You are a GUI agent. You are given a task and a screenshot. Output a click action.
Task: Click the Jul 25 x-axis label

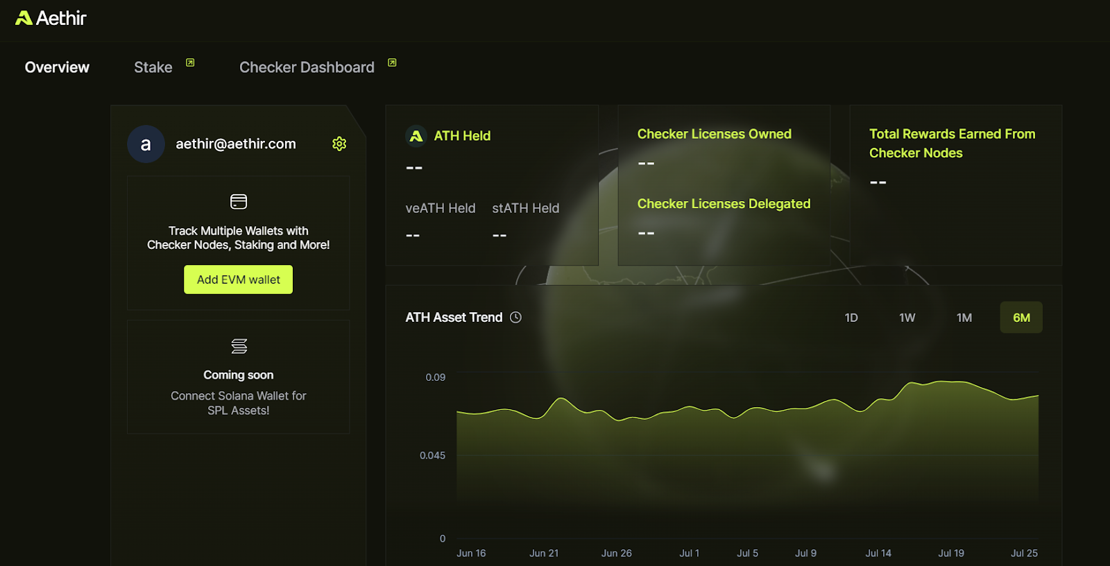pos(1024,554)
